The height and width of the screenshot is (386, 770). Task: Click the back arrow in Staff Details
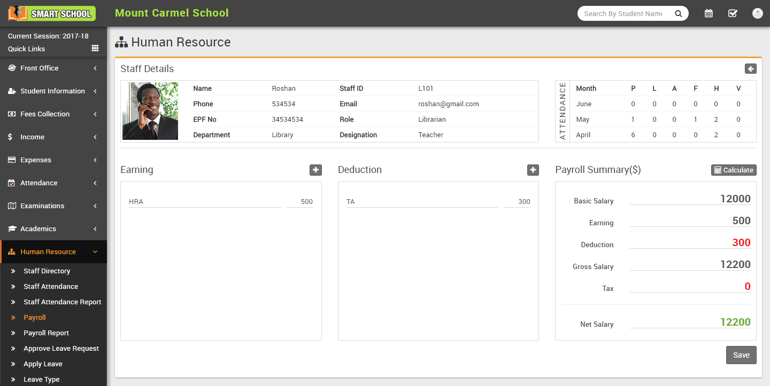751,69
